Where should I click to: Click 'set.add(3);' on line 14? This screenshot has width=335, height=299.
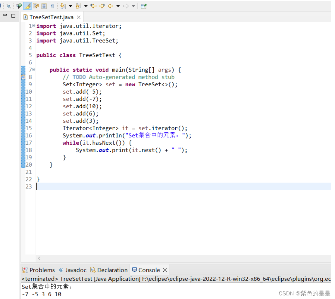[80, 121]
